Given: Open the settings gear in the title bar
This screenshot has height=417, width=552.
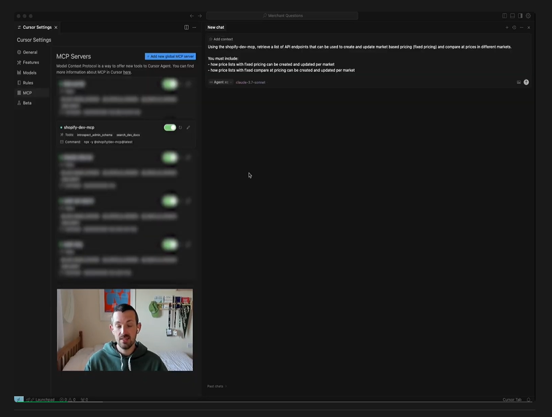Looking at the screenshot, I should 528,15.
